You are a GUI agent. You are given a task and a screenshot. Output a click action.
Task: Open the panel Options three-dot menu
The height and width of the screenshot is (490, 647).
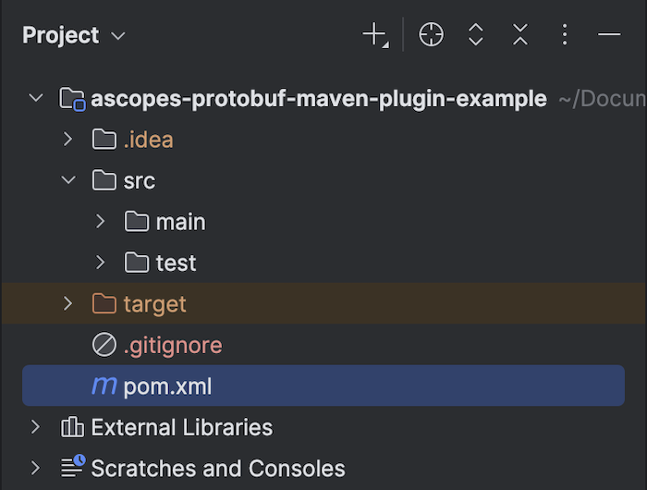pos(565,35)
